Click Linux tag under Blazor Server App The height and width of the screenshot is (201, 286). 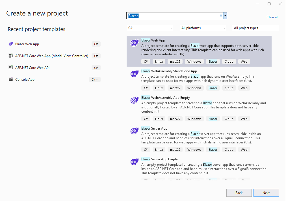tap(159, 150)
